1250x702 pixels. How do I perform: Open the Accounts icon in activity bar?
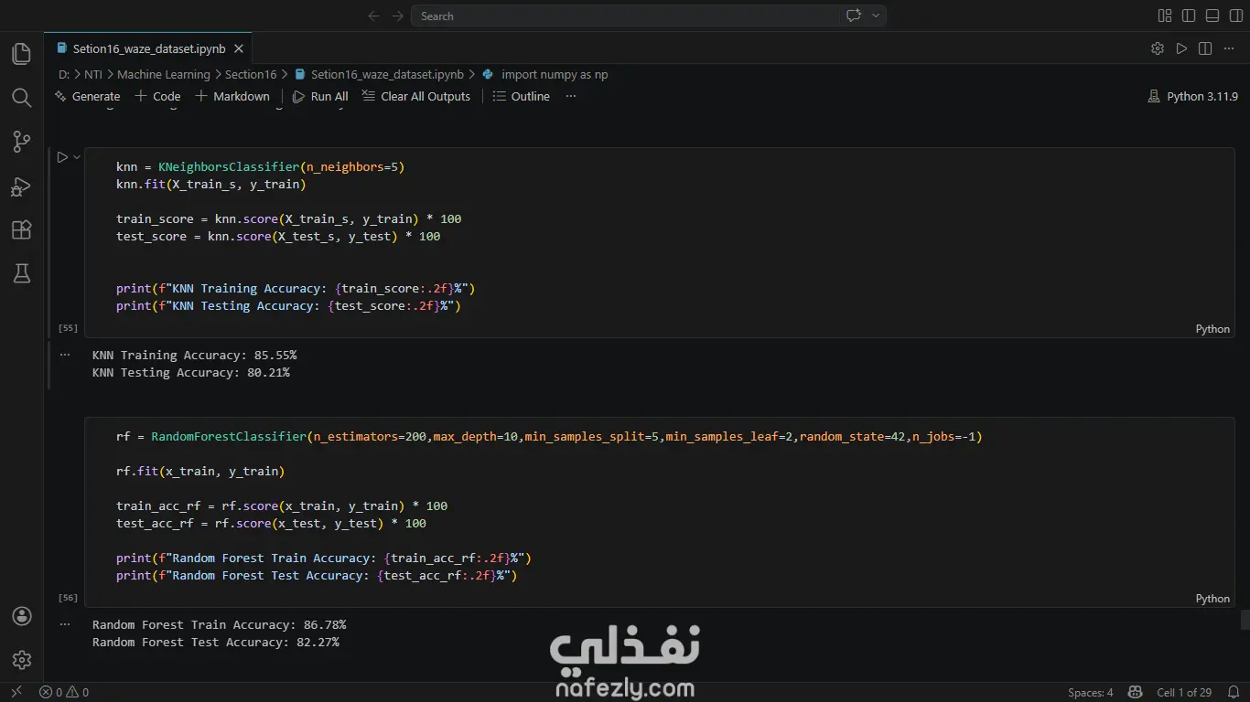(x=22, y=616)
